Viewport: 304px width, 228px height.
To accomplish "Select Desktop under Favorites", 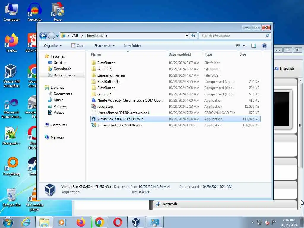I will click(60, 63).
